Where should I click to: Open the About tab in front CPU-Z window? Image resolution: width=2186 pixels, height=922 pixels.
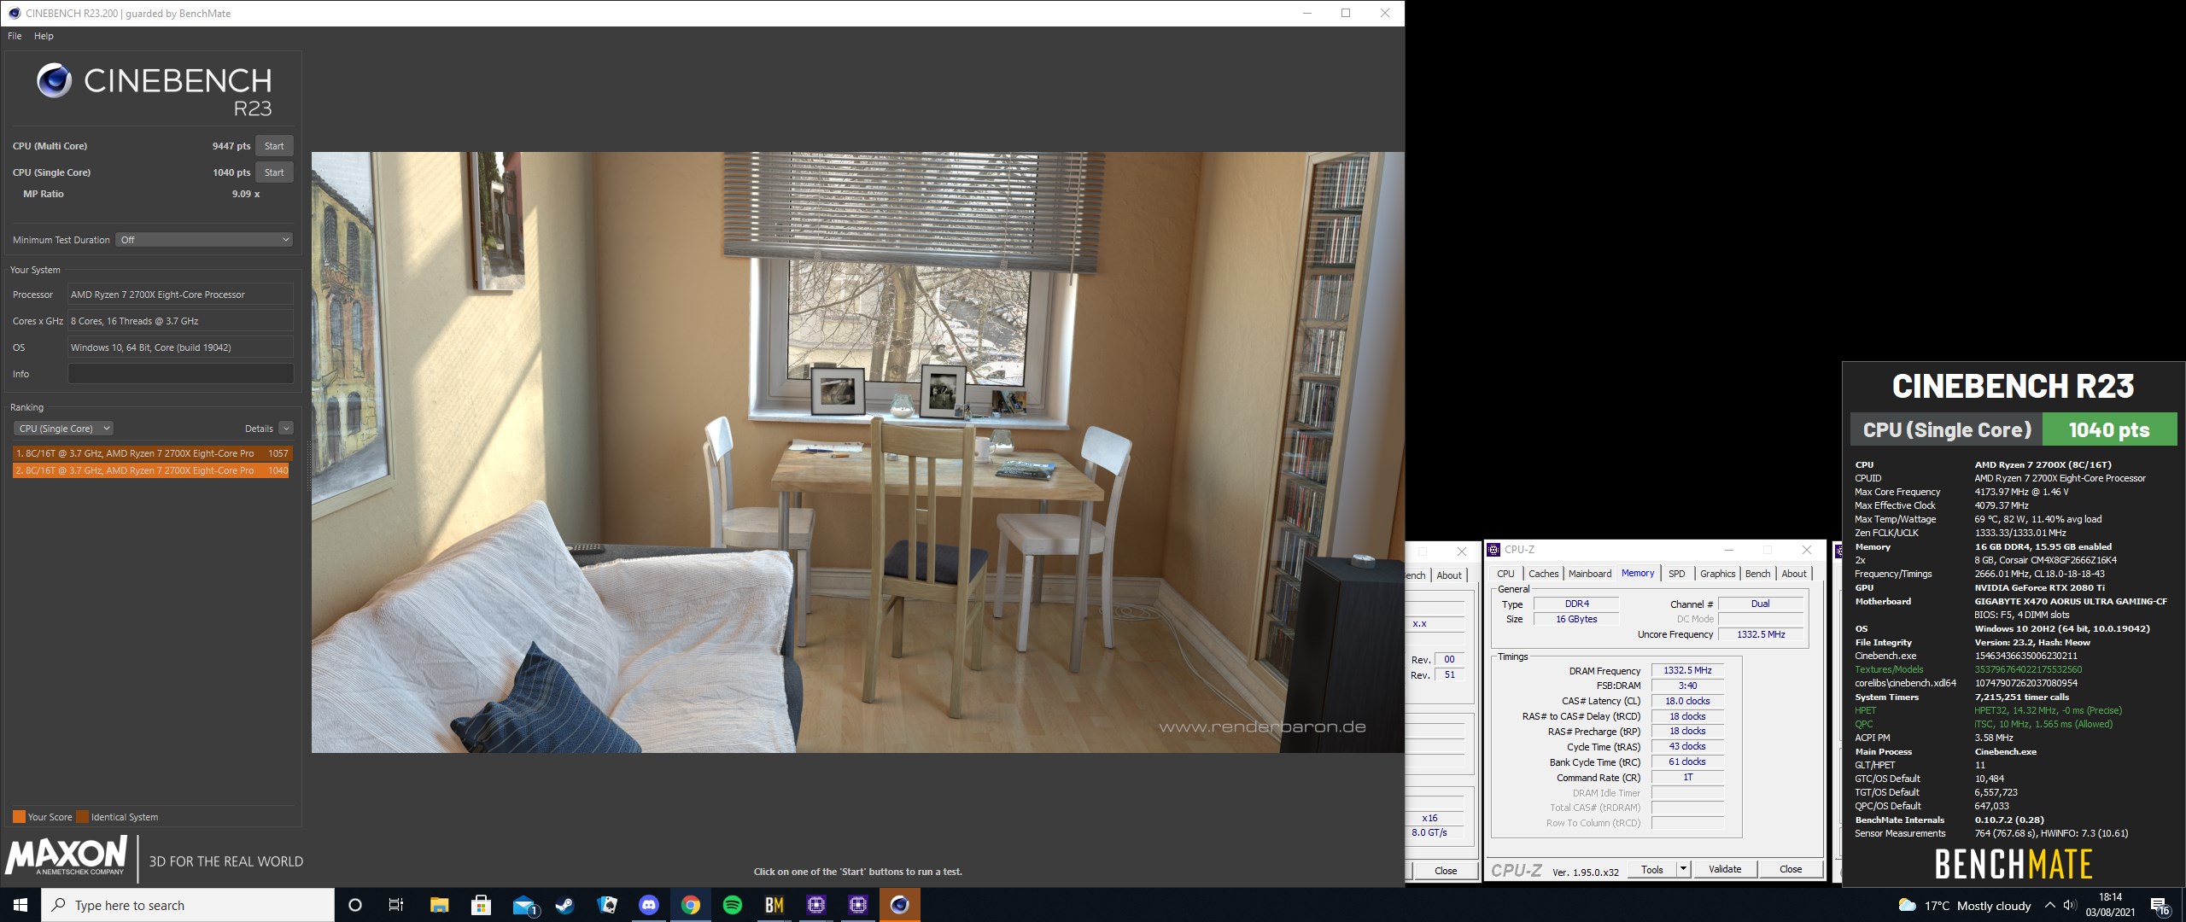tap(1793, 574)
